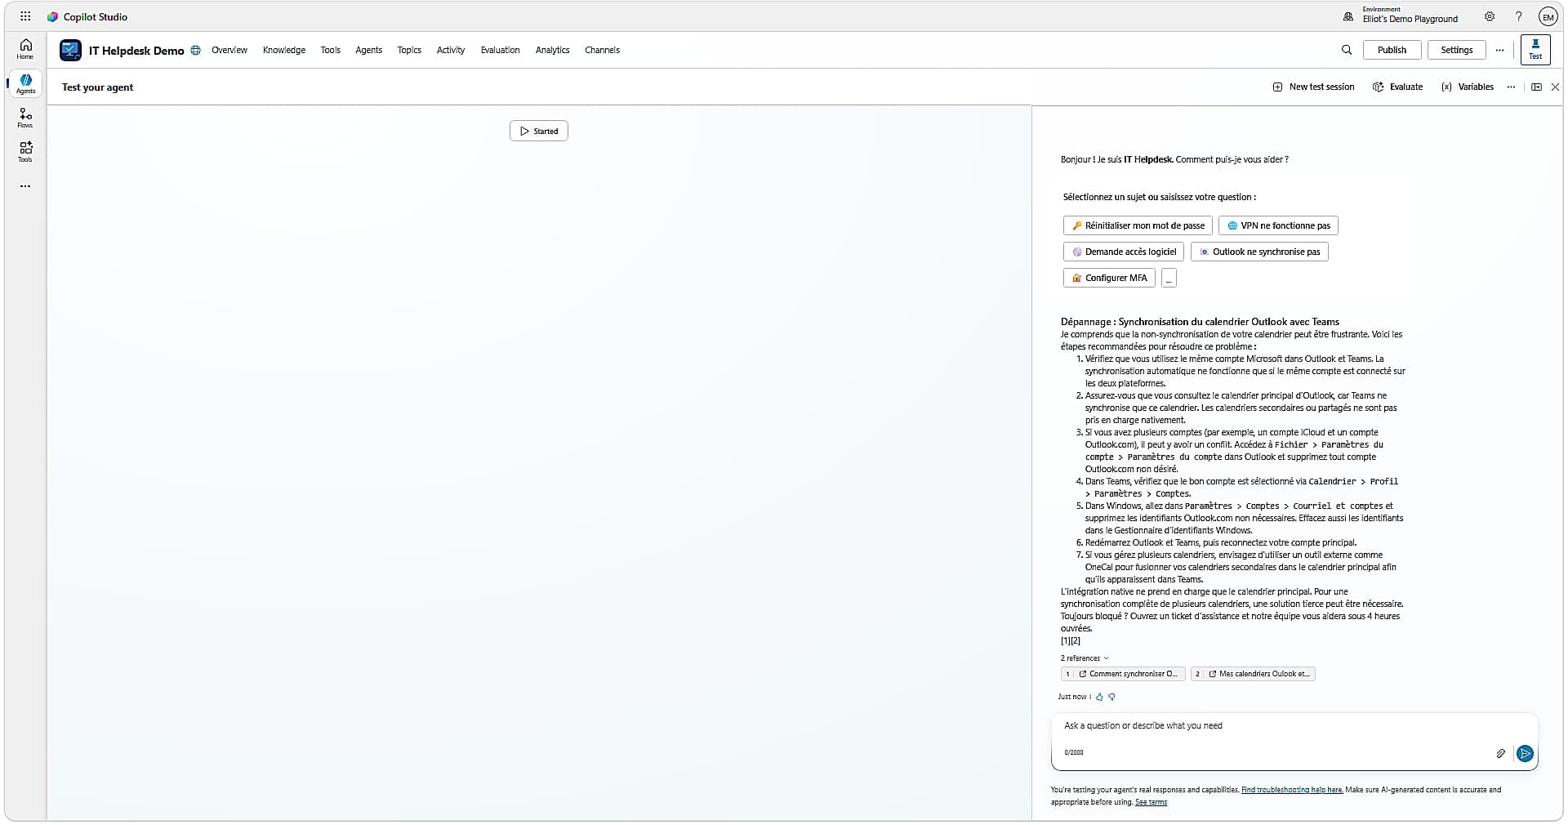Collapse the 2 references list
Screen dimensions: 1568x825
pyautogui.click(x=1085, y=658)
